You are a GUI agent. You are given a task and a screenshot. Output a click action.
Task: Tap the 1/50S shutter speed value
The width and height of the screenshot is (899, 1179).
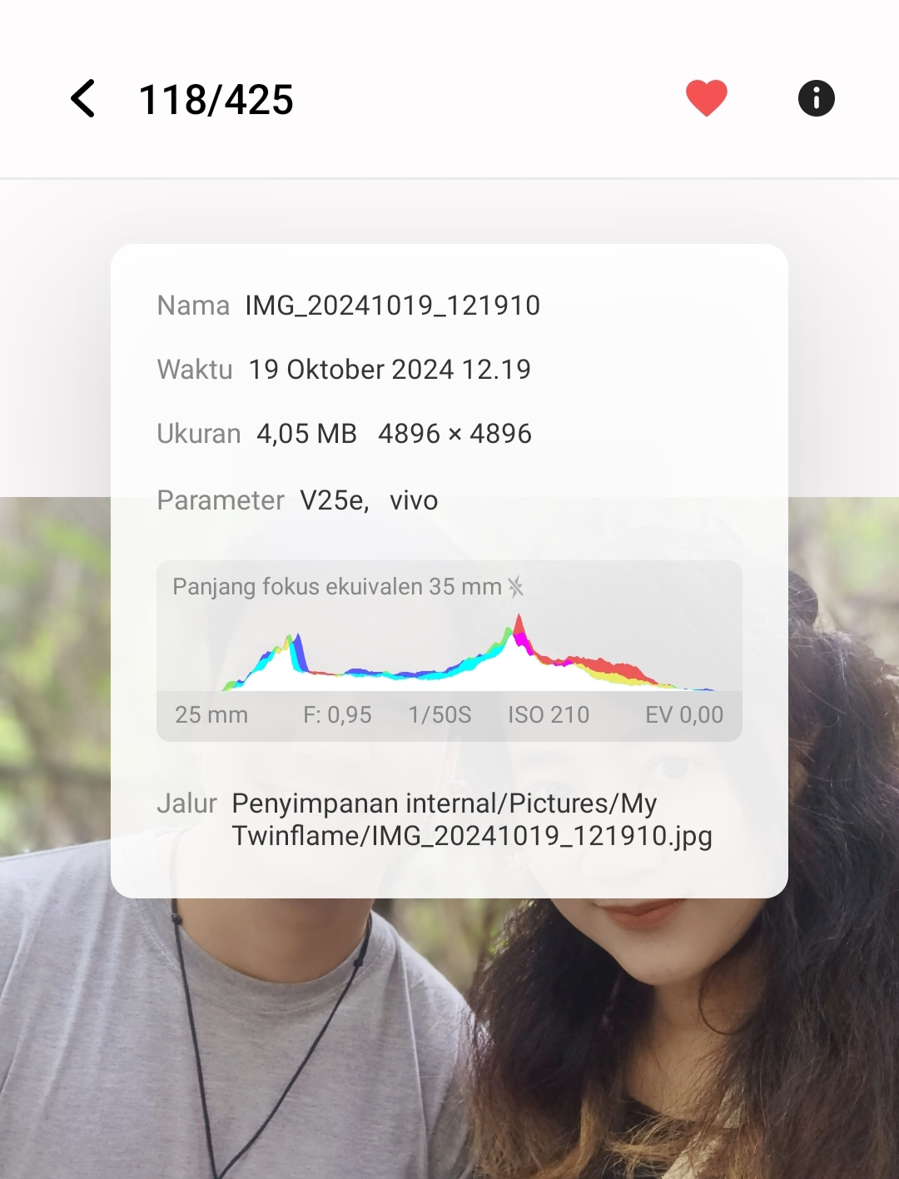[440, 715]
